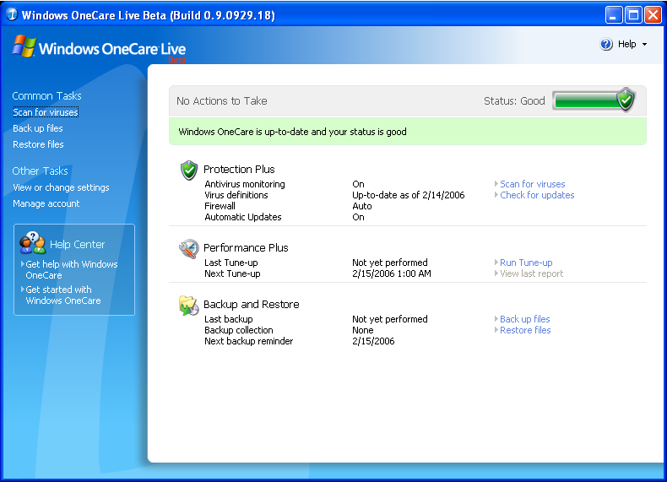Click the No Actions to Take banner text
The image size is (667, 482).
(x=221, y=101)
